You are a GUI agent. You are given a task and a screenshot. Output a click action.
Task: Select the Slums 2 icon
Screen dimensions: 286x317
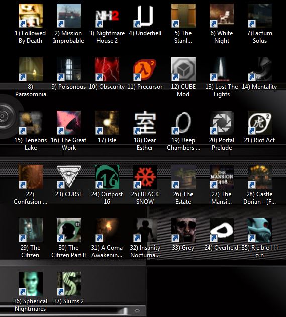pyautogui.click(x=69, y=284)
